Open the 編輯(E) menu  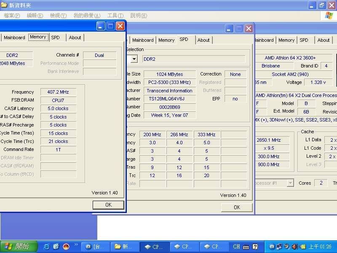(x=35, y=16)
